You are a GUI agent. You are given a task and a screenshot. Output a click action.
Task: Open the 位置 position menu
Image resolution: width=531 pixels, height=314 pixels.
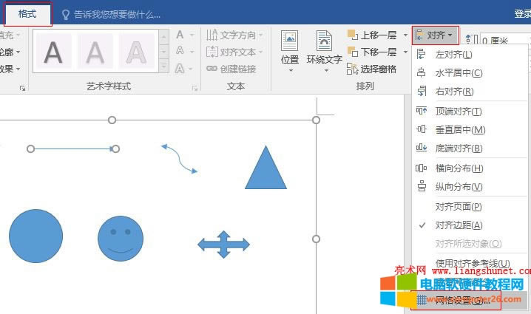tap(290, 52)
